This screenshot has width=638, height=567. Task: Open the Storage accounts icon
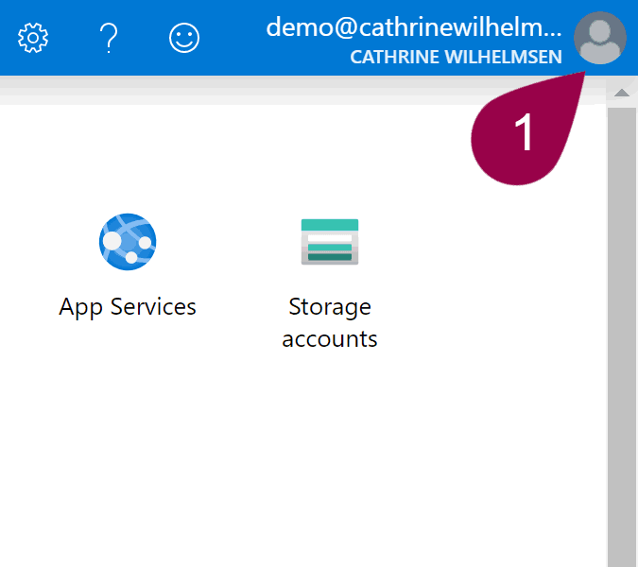(329, 242)
